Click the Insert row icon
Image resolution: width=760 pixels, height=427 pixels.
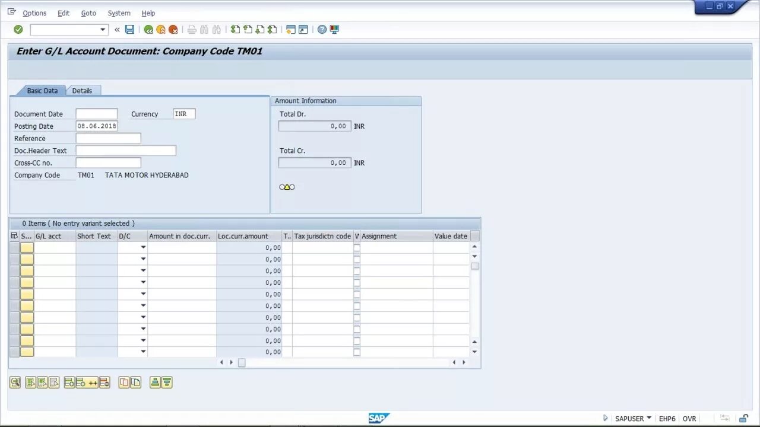coord(69,383)
